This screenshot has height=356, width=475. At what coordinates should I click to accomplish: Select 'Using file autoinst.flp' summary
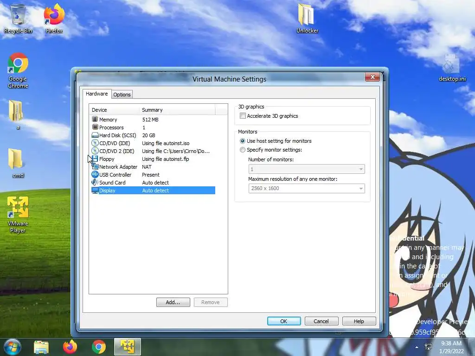point(166,159)
